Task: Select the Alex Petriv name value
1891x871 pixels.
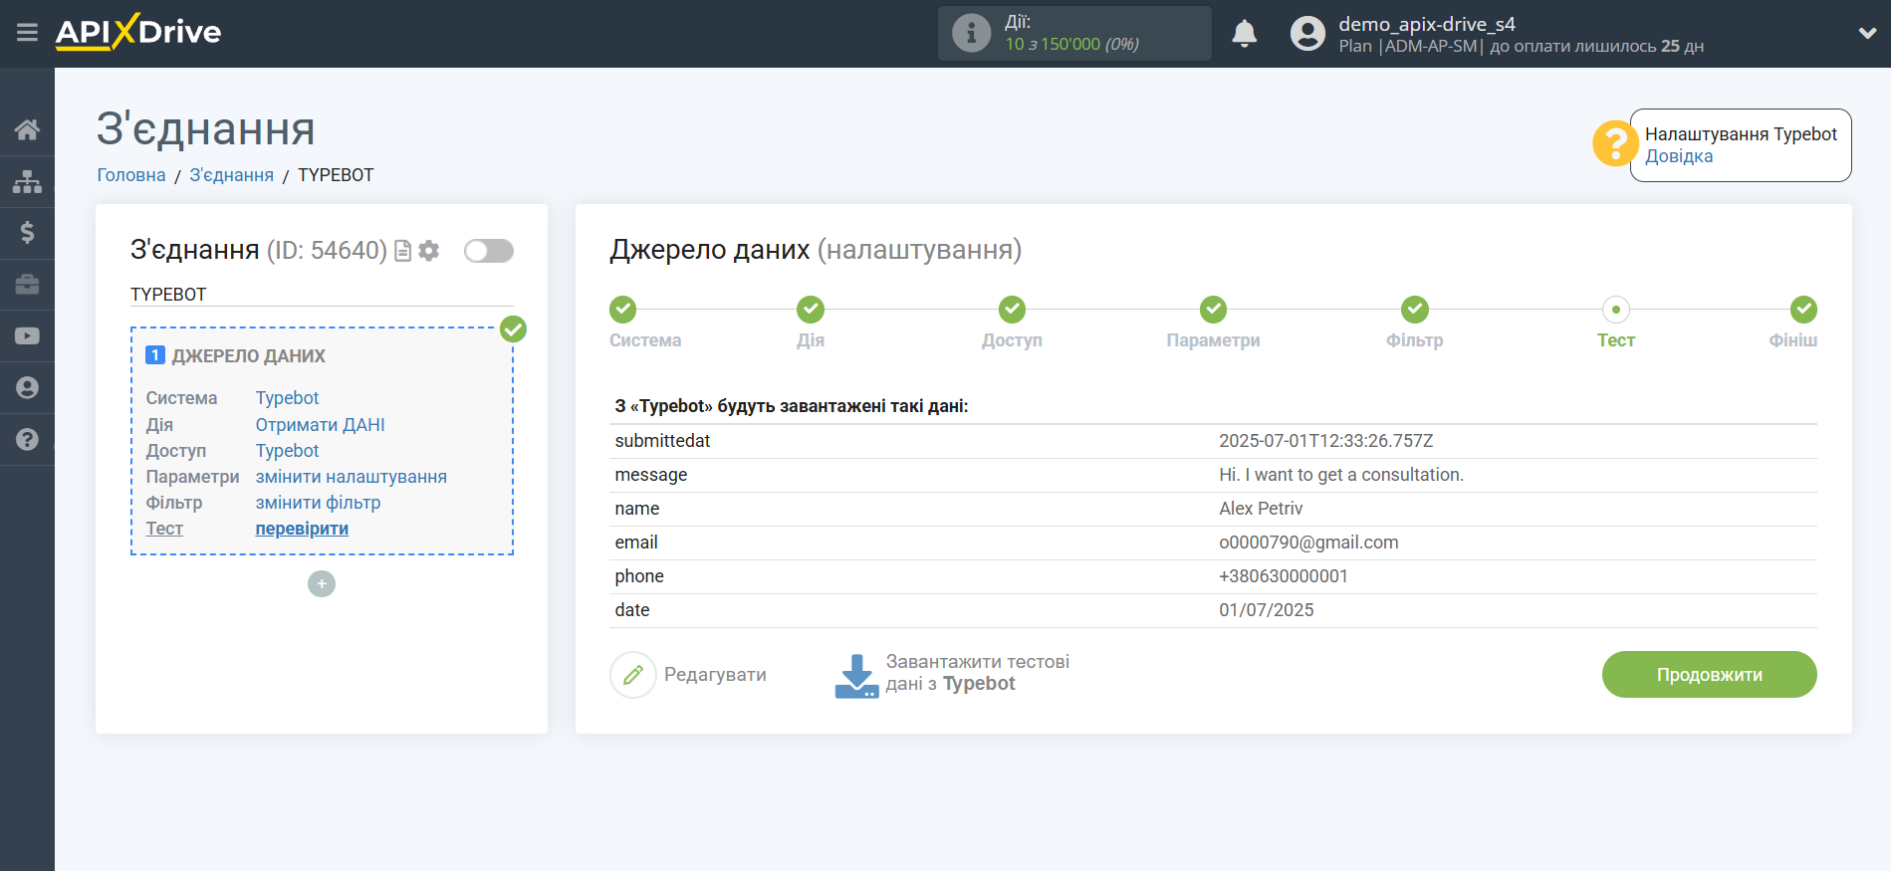Action: (x=1261, y=509)
